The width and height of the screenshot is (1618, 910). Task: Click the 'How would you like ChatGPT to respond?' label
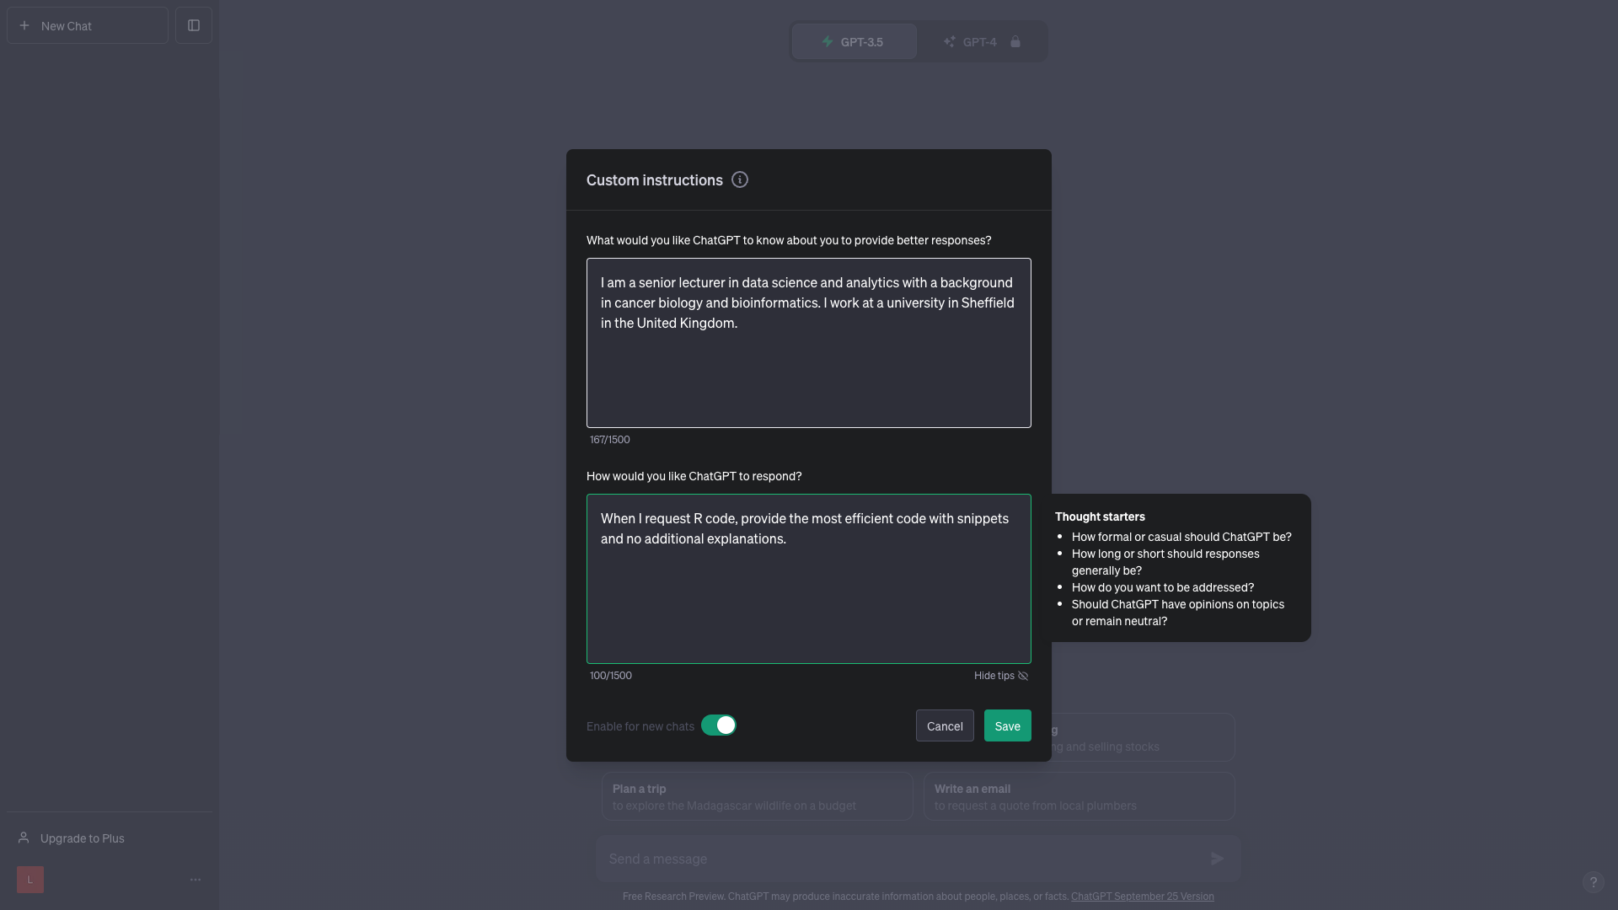[694, 476]
